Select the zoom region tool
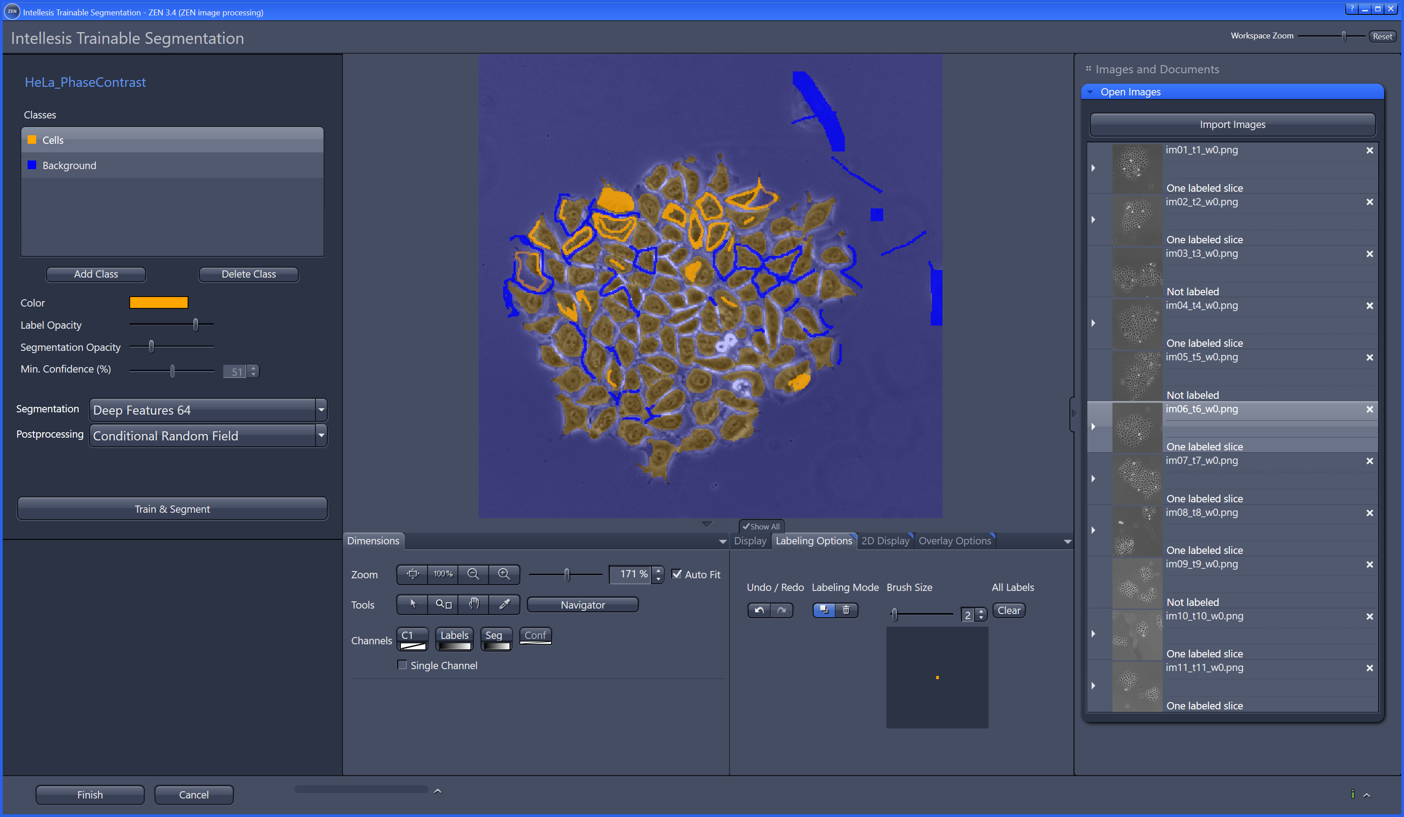Viewport: 1404px width, 817px height. [443, 604]
